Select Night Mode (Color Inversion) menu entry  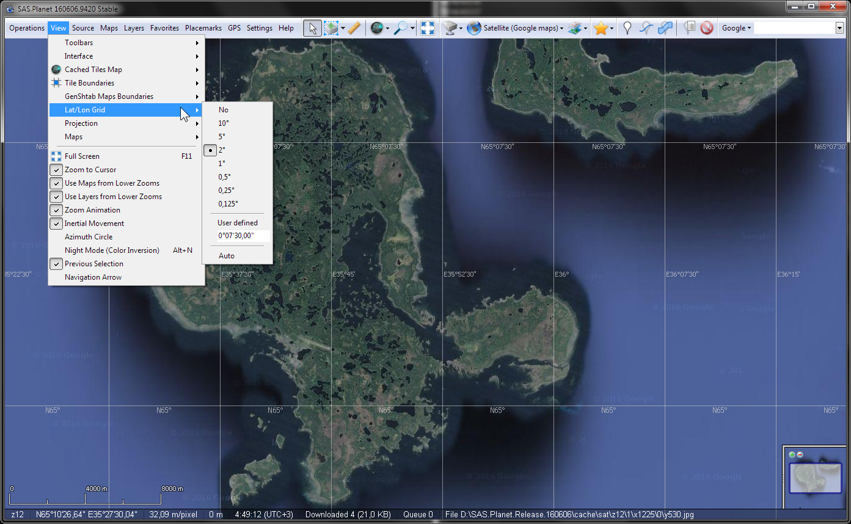(x=112, y=250)
